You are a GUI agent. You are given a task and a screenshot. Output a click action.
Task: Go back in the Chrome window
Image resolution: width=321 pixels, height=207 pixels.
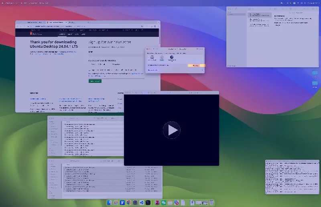point(18,26)
